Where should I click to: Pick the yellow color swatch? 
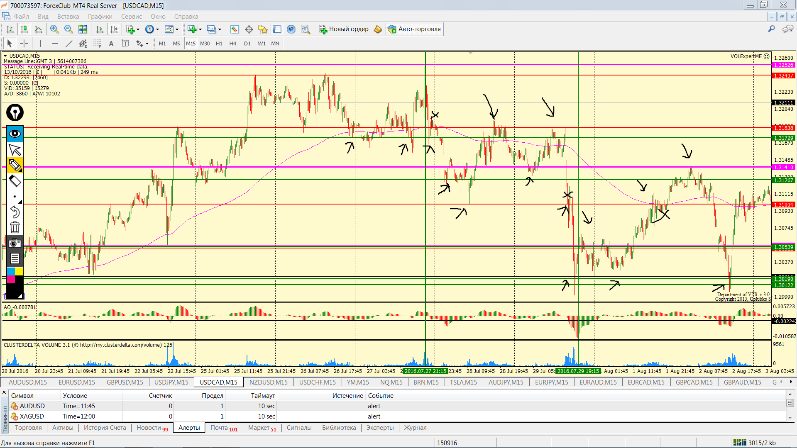(x=19, y=271)
